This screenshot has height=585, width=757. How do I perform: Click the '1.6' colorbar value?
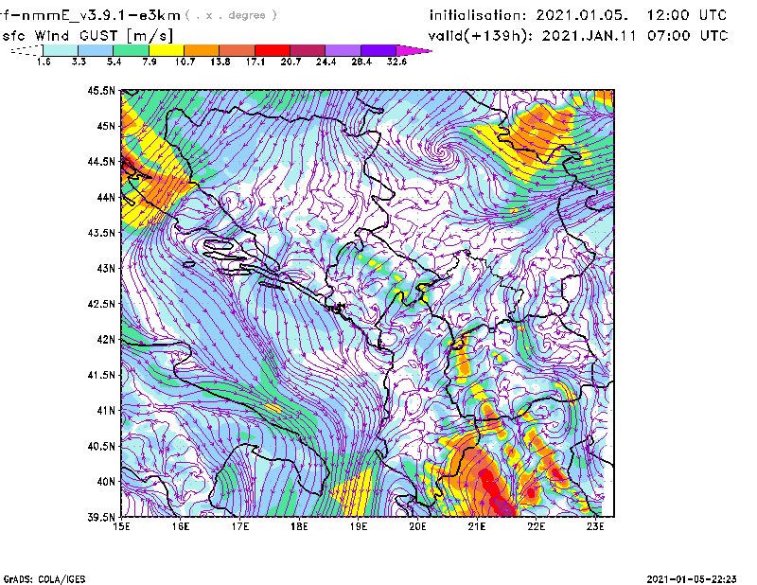pos(44,62)
